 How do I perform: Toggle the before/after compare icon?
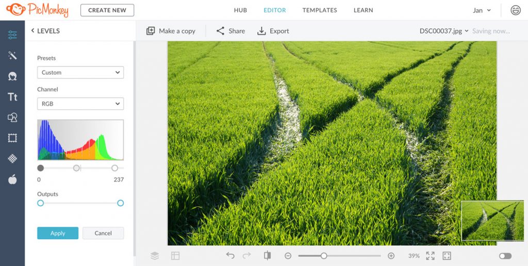point(267,256)
